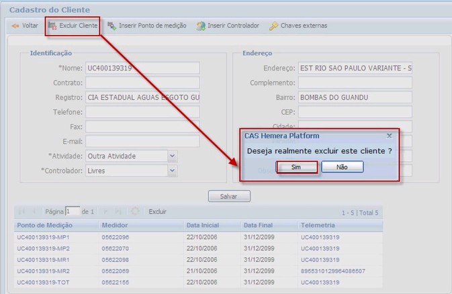Screen dimensions: 452x294
Task: Click the Salvar button
Action: 230,197
